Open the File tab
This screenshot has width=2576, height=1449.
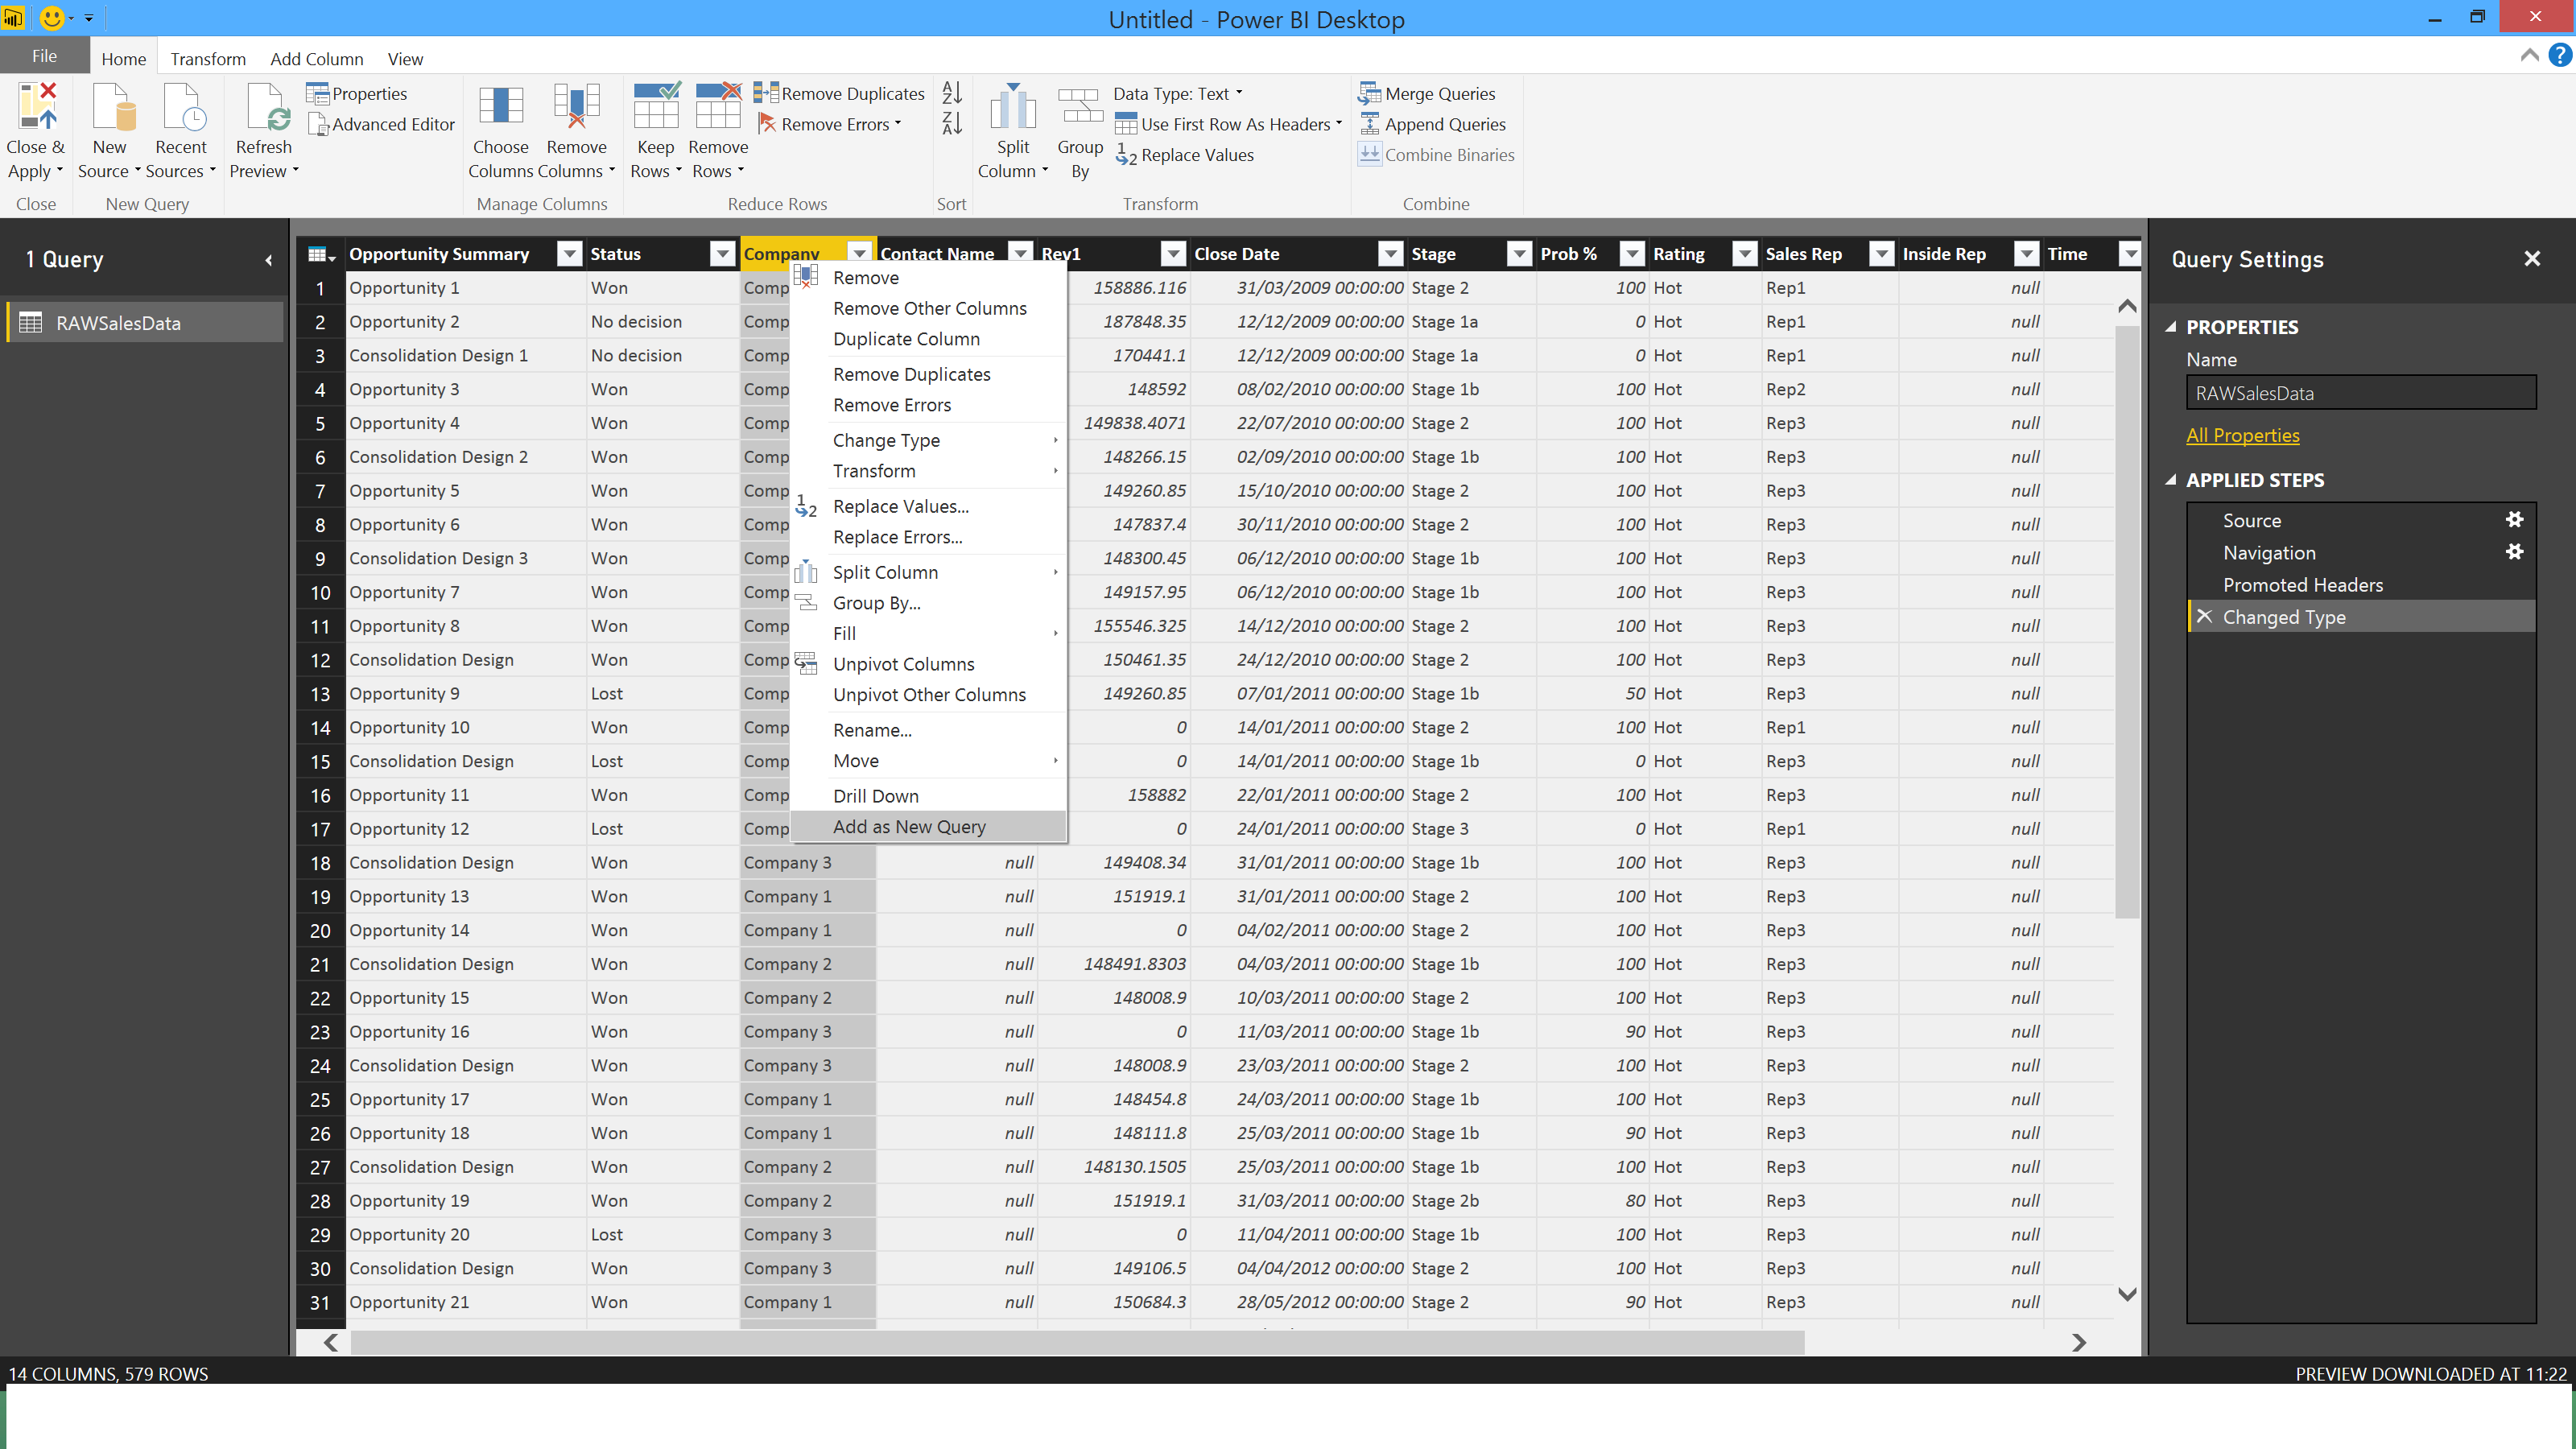coord(44,56)
